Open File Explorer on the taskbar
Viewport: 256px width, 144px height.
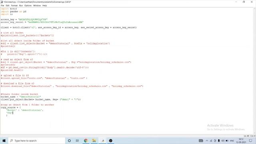tap(94, 140)
